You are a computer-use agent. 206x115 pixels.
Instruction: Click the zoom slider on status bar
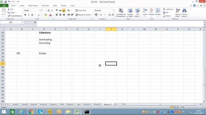(x=196, y=107)
